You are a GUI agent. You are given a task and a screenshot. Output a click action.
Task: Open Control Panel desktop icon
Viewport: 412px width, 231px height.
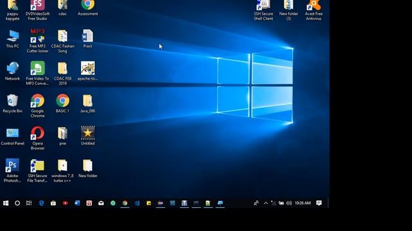point(12,136)
